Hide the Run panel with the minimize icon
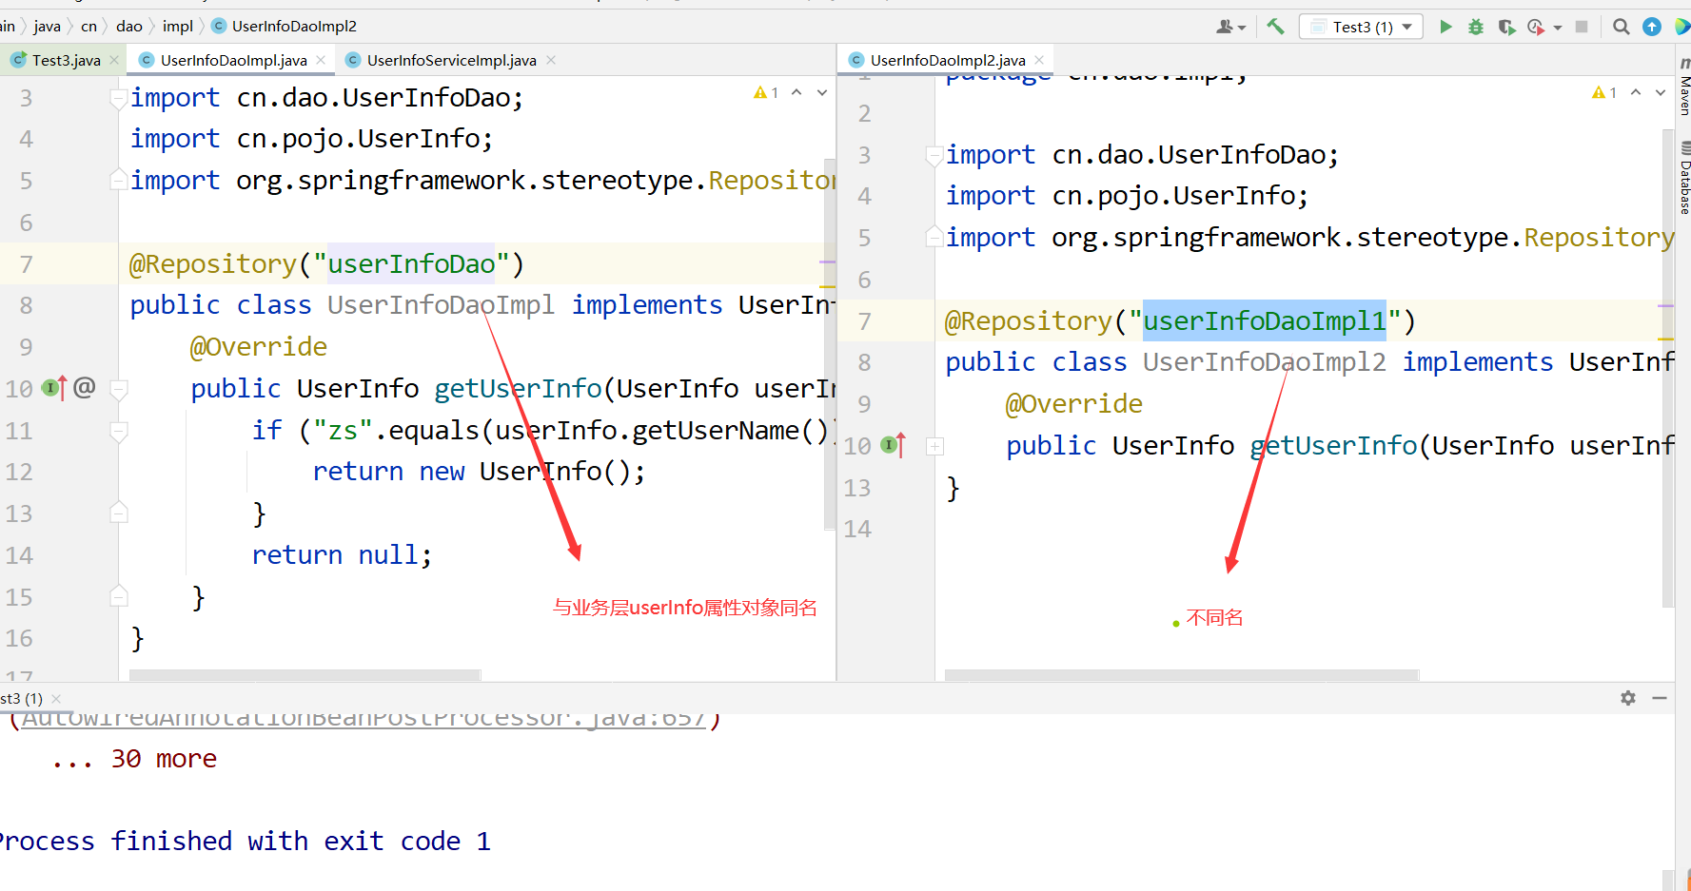 [x=1660, y=698]
